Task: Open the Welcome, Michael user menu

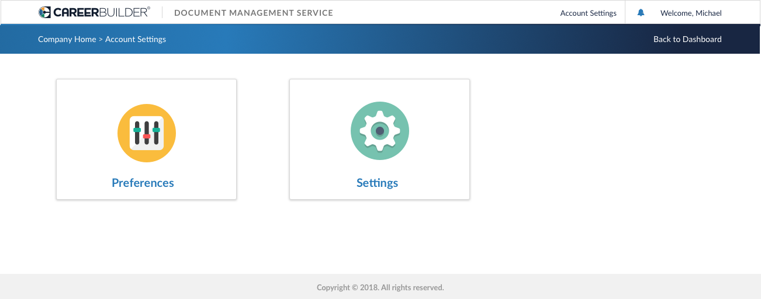Action: 691,13
